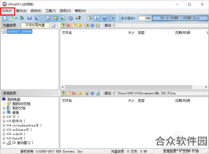
Task: Select the 20180227_090906 disc tree item
Action: pyautogui.click(x=19, y=31)
